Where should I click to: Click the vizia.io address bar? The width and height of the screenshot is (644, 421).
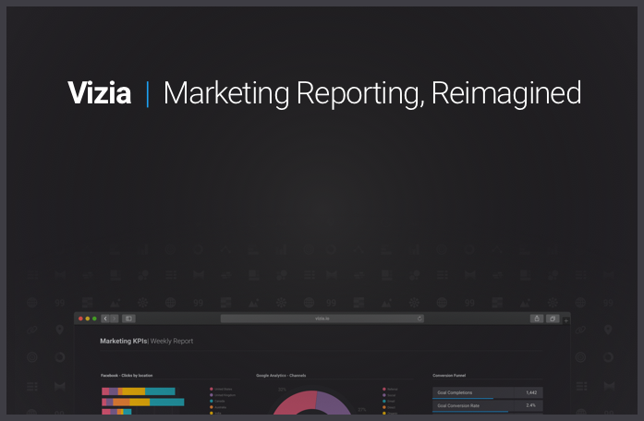(322, 319)
